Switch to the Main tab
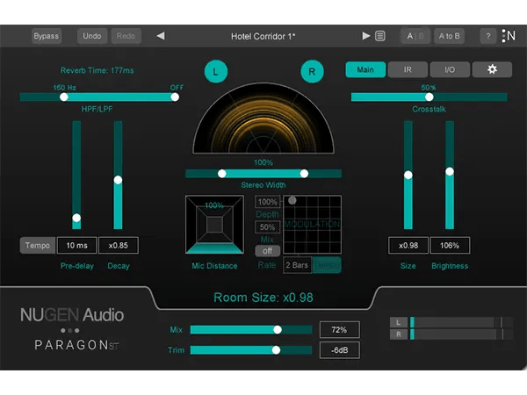This screenshot has height=395, width=527. click(365, 69)
